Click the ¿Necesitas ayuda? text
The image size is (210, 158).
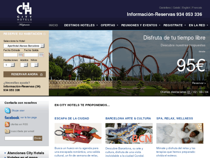point(17,83)
